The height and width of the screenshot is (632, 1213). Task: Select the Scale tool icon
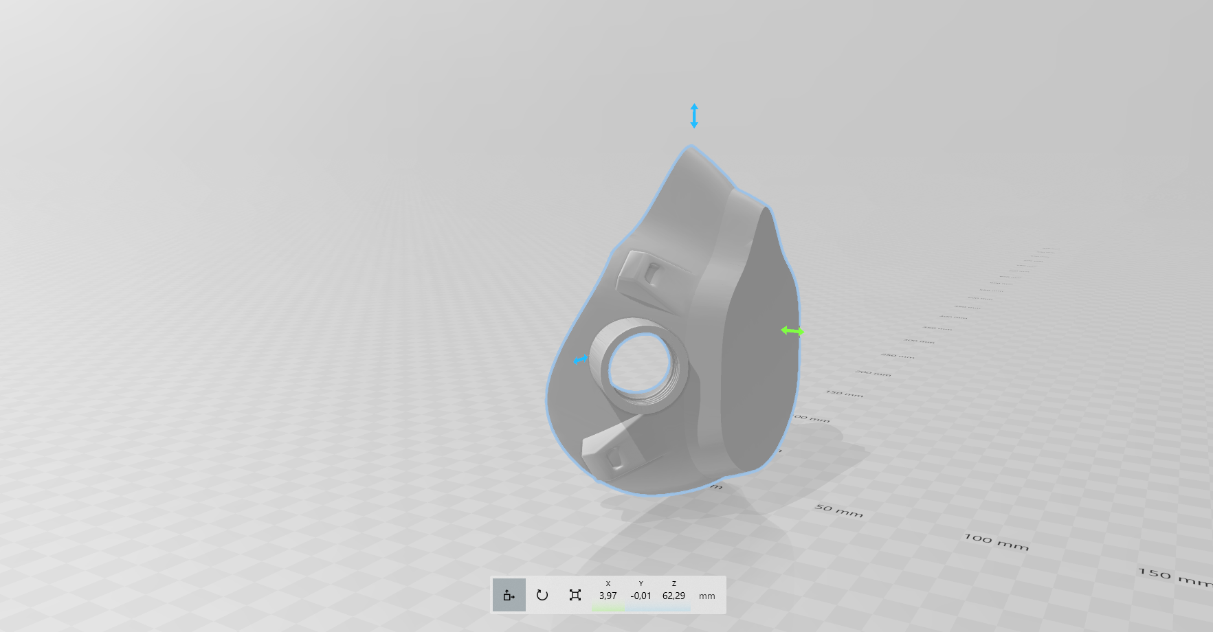click(575, 595)
